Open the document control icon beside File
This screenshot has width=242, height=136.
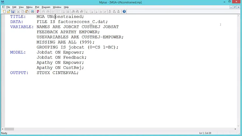(4, 7)
